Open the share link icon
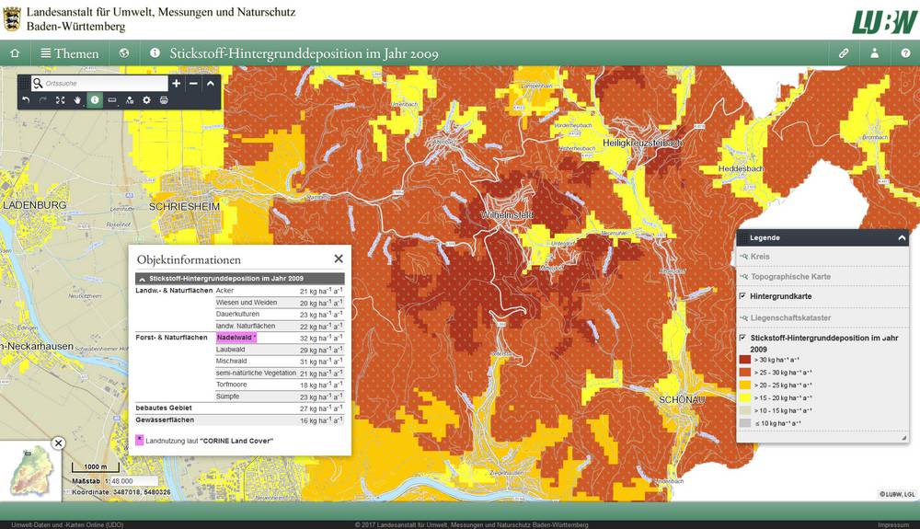 click(844, 53)
